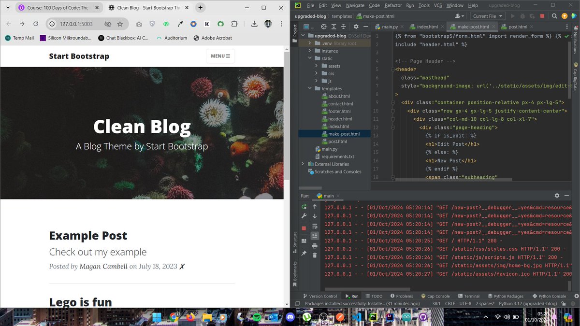
Task: Collapse the templates folder
Action: (309, 88)
